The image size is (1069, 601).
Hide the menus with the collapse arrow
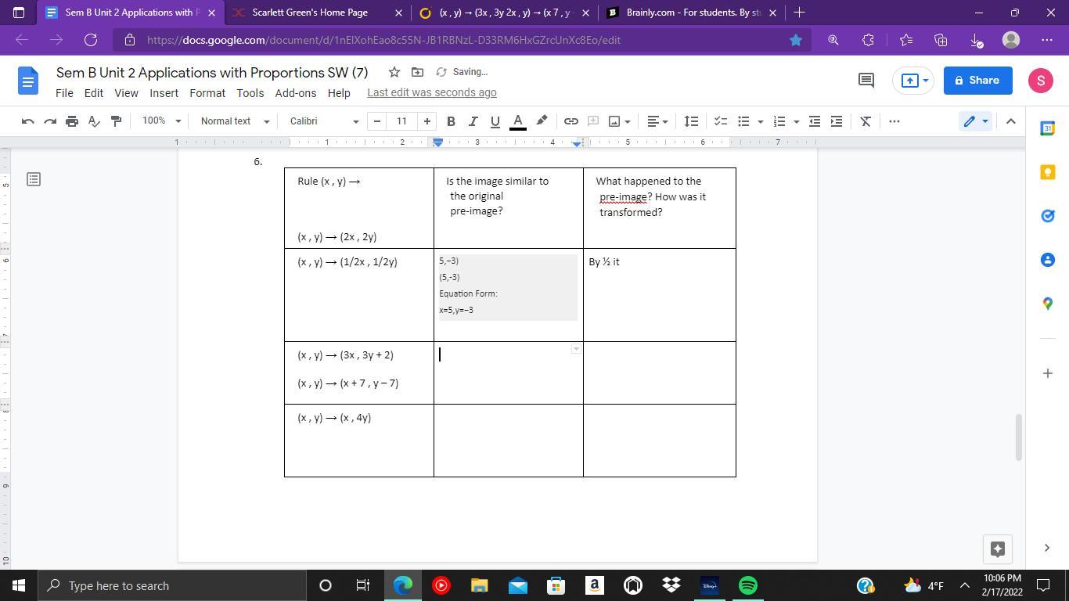click(1010, 121)
